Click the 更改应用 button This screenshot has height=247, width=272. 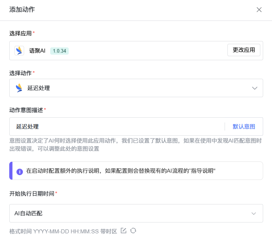tap(243, 50)
